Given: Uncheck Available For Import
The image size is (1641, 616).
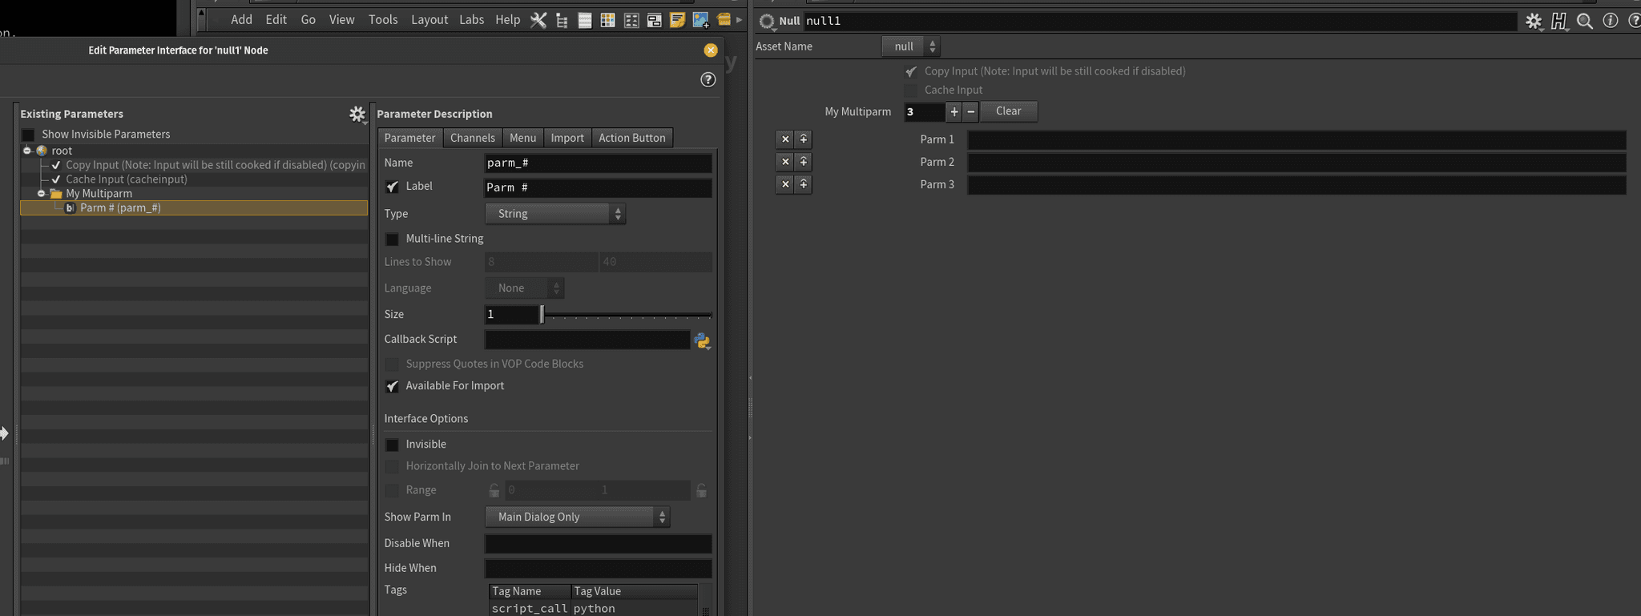Looking at the screenshot, I should click(392, 386).
